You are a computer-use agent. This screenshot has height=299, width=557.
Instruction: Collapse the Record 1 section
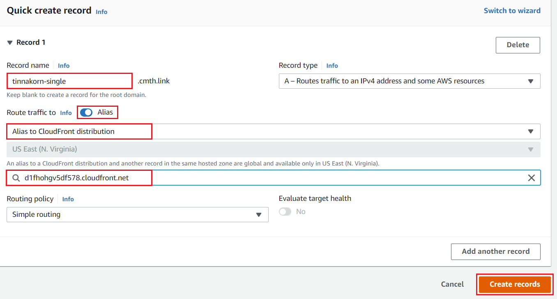9,42
